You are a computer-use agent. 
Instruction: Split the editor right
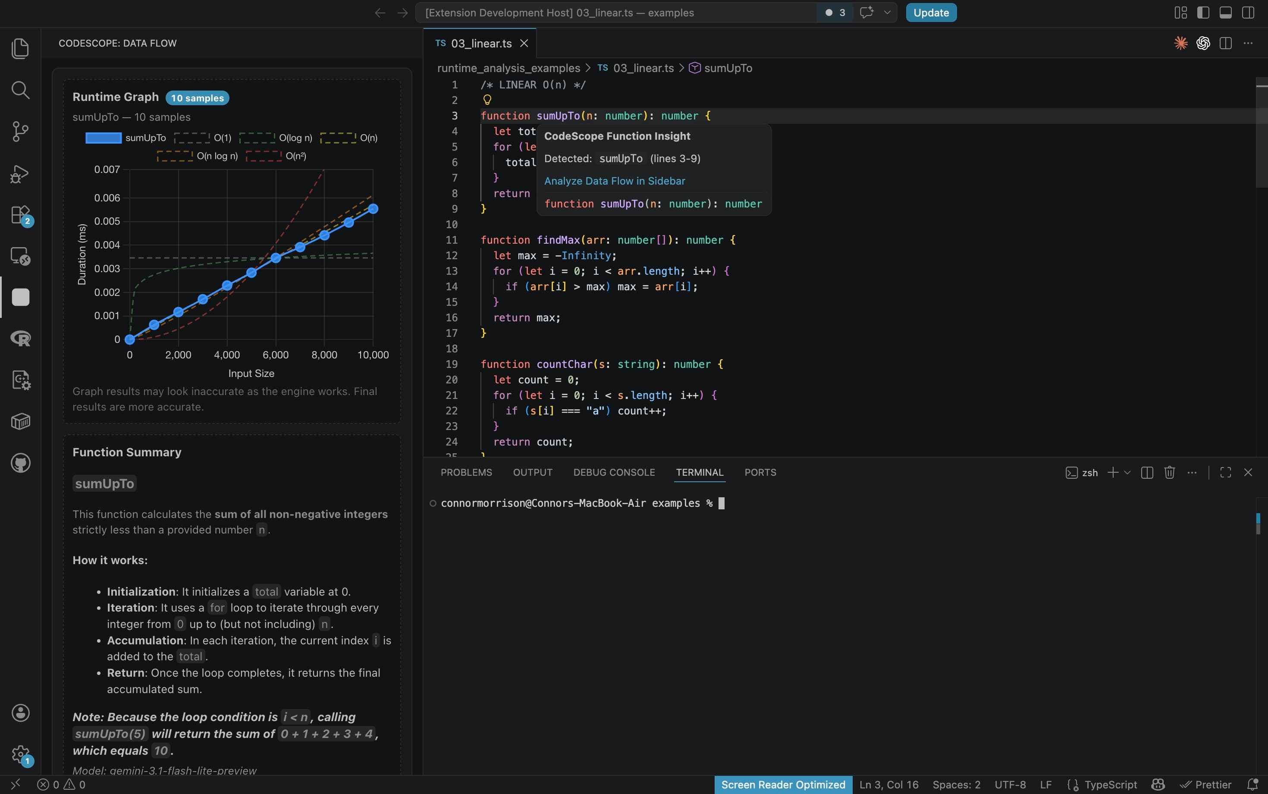point(1226,43)
